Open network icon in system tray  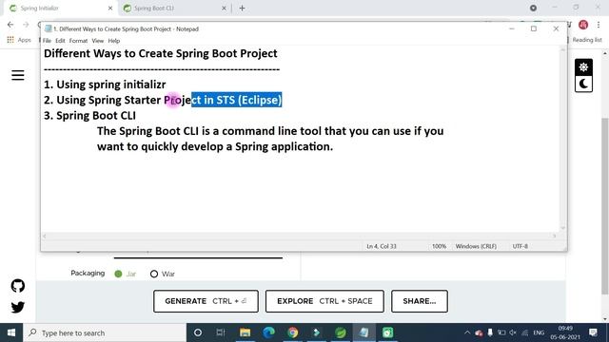coord(525,332)
